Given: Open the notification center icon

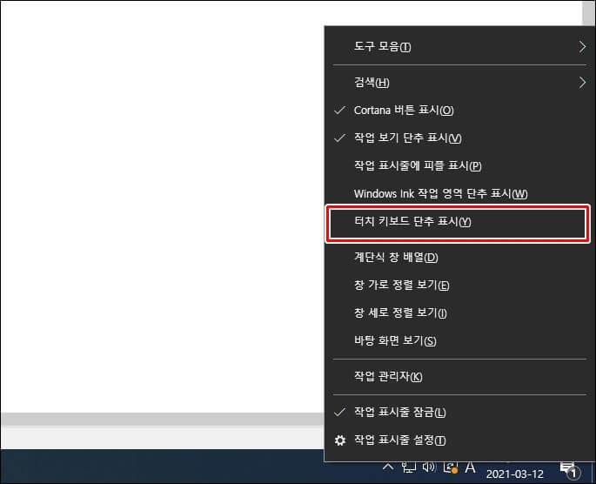Looking at the screenshot, I should click(x=569, y=470).
